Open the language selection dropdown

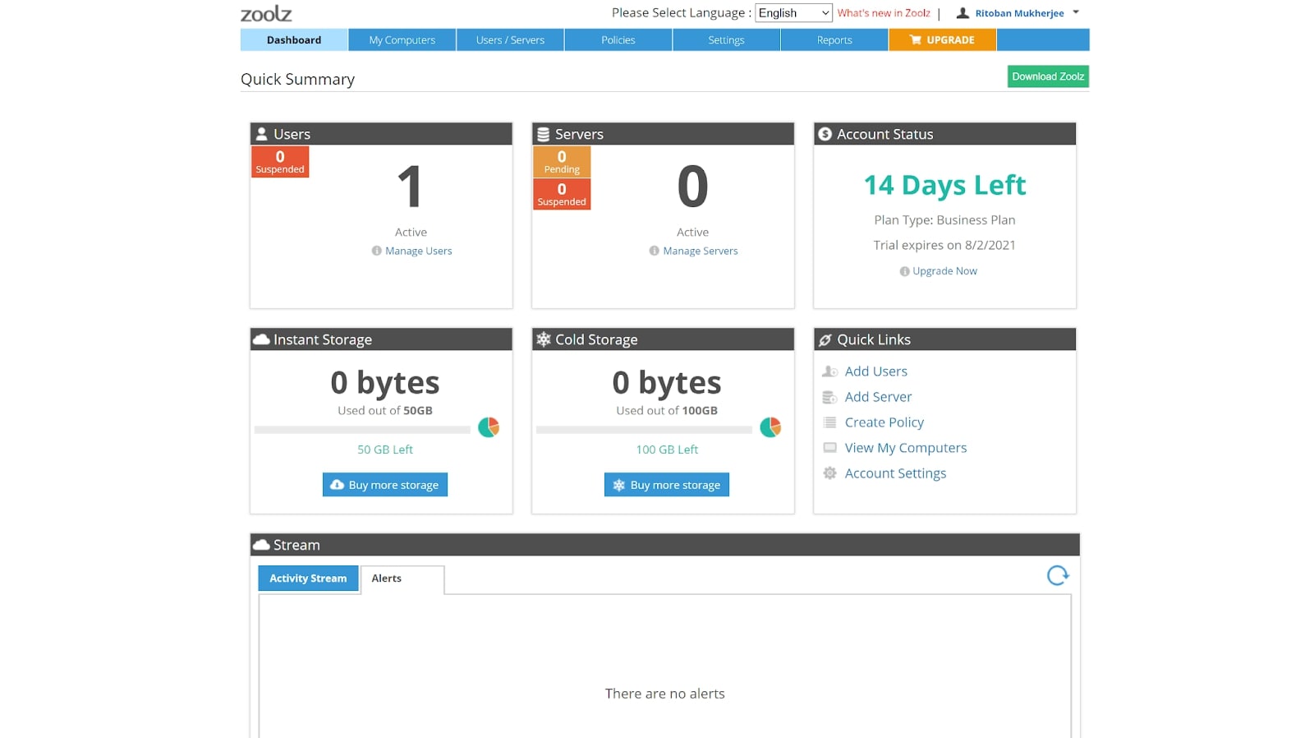click(x=793, y=13)
